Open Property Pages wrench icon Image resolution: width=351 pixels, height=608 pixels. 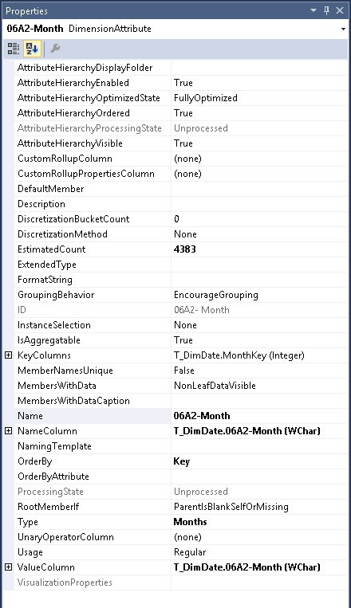coord(55,49)
